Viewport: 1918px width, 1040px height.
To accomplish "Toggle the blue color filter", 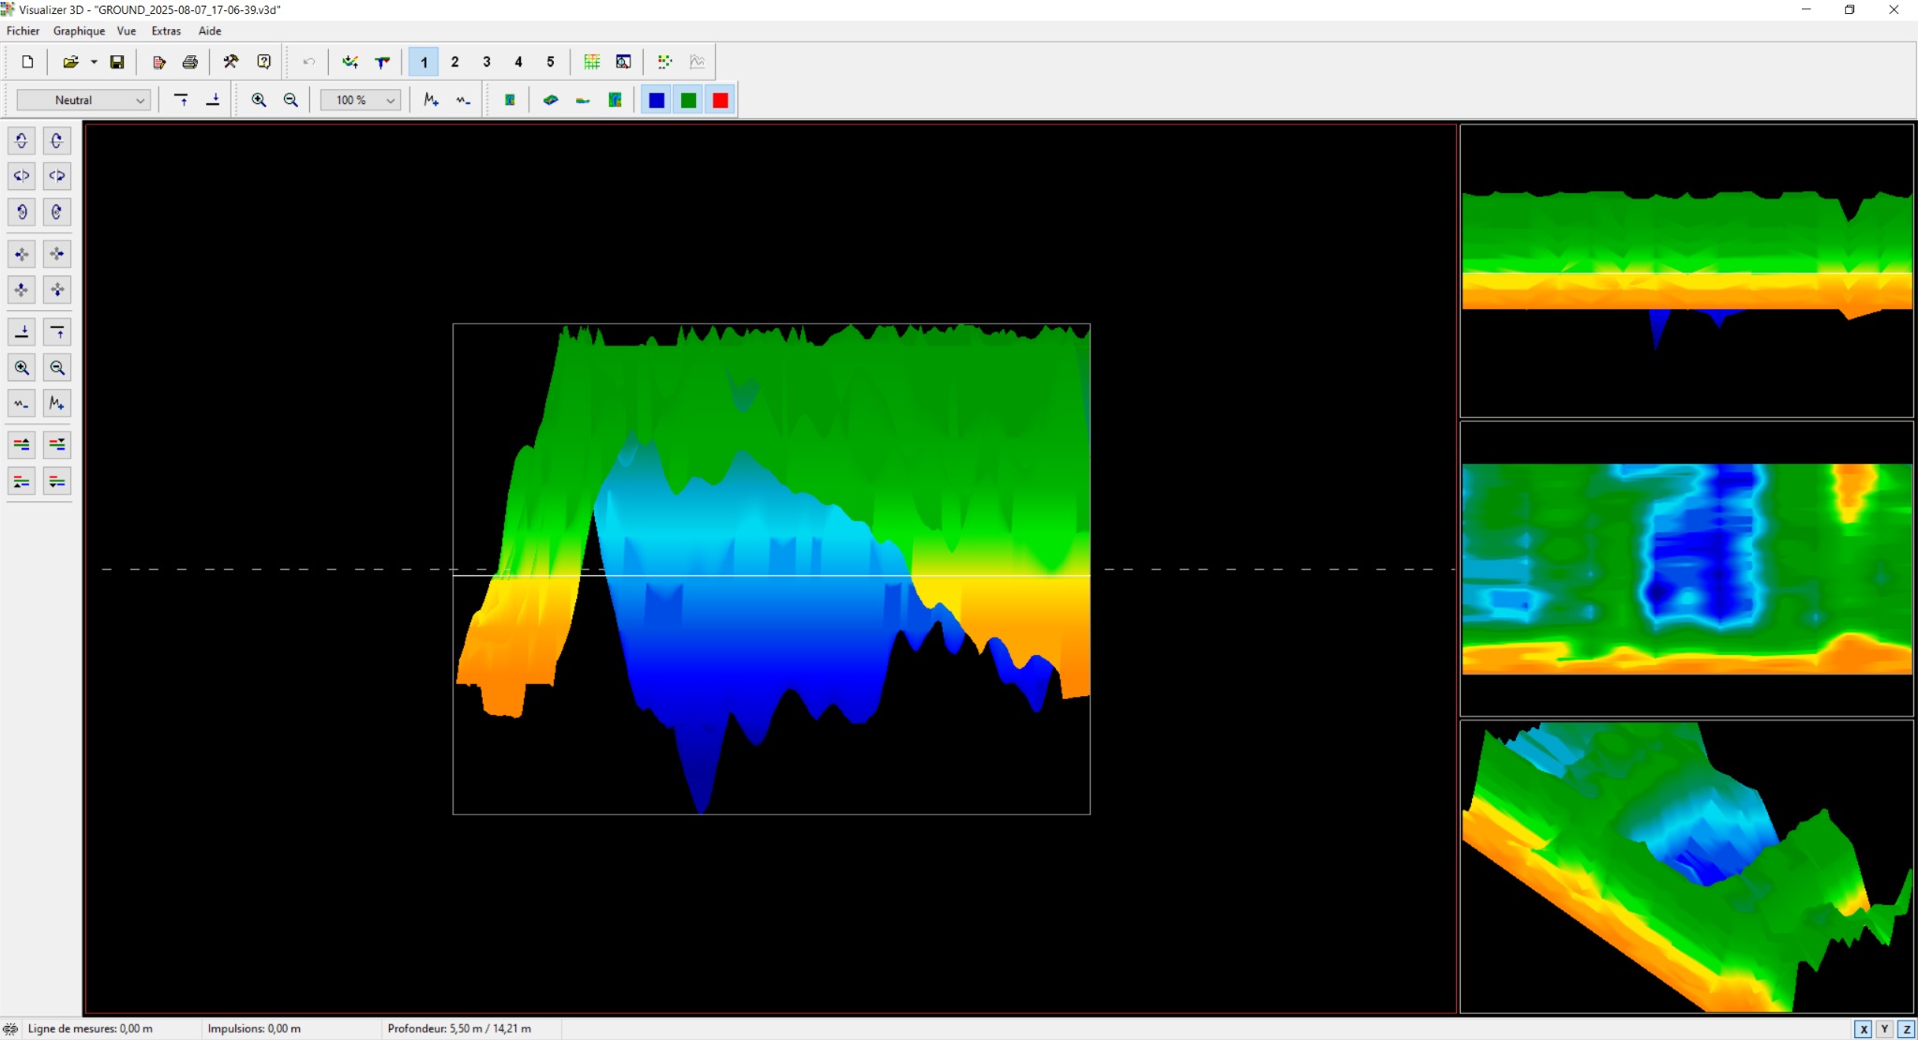I will [657, 100].
